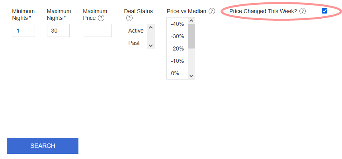
Task: Click the Price vs Median list down arrow
Action: [191, 76]
